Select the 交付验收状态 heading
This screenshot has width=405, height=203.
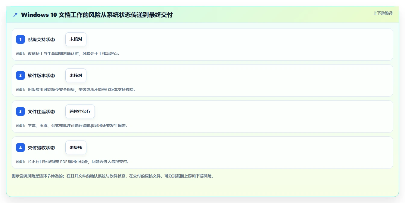[x=41, y=148]
